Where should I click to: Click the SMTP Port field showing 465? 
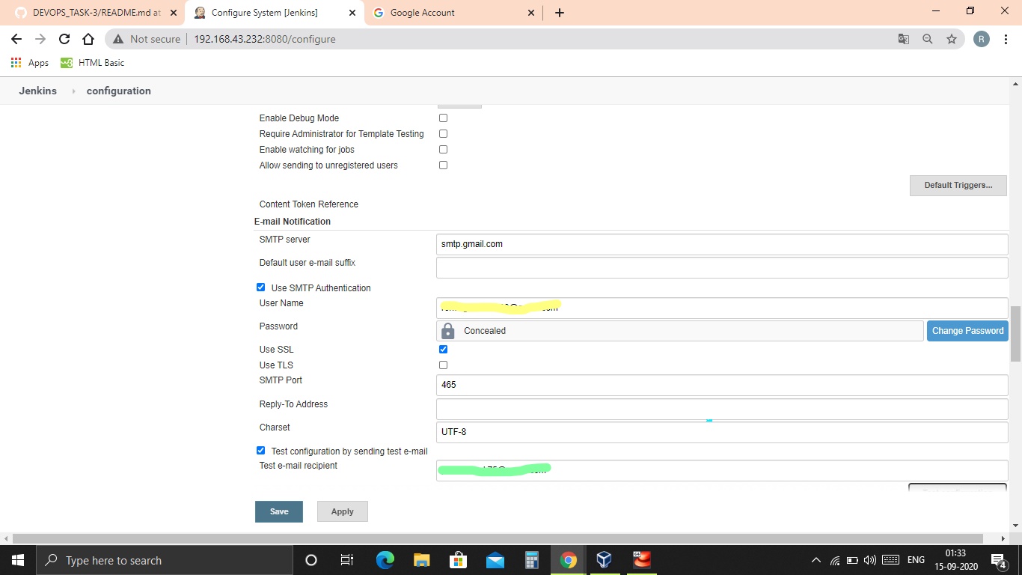tap(722, 385)
